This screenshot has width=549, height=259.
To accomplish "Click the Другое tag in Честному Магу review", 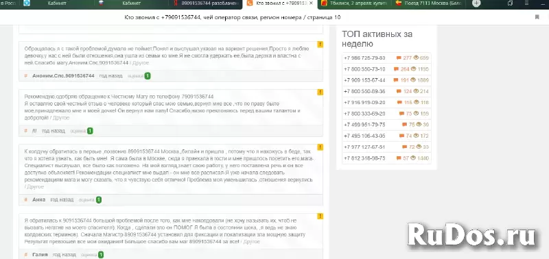I will [x=61, y=118].
